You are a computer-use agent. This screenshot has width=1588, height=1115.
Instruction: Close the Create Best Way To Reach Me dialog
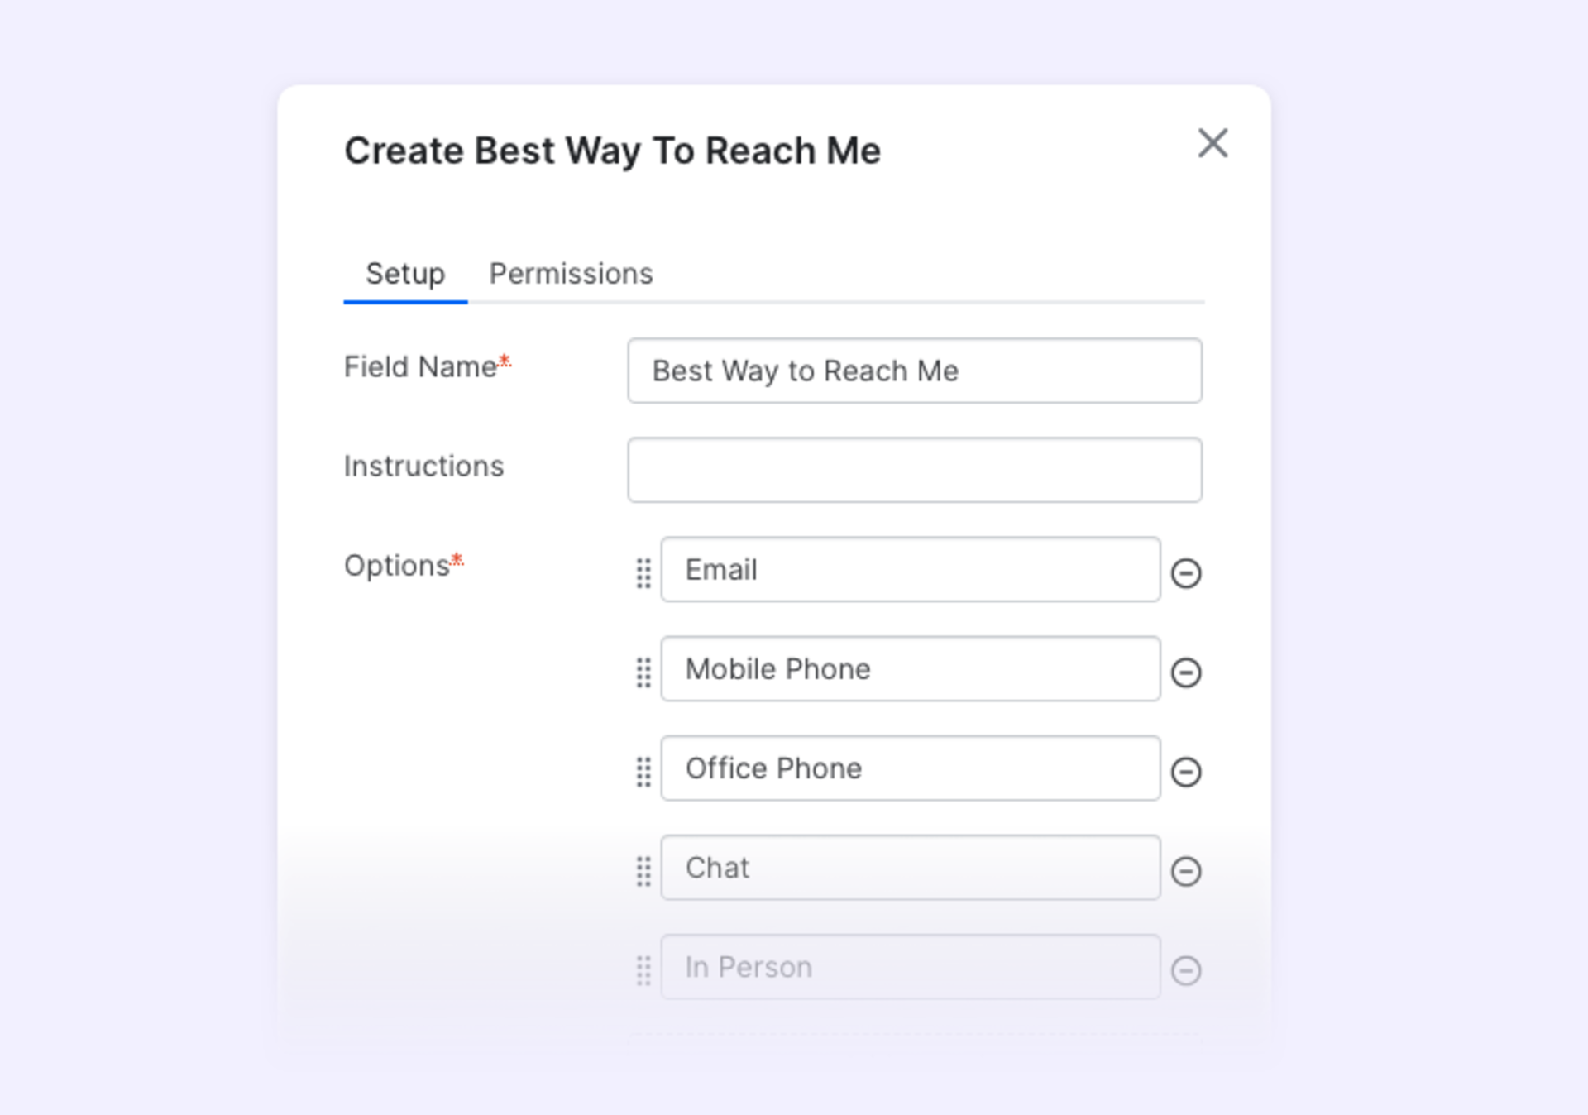point(1214,142)
